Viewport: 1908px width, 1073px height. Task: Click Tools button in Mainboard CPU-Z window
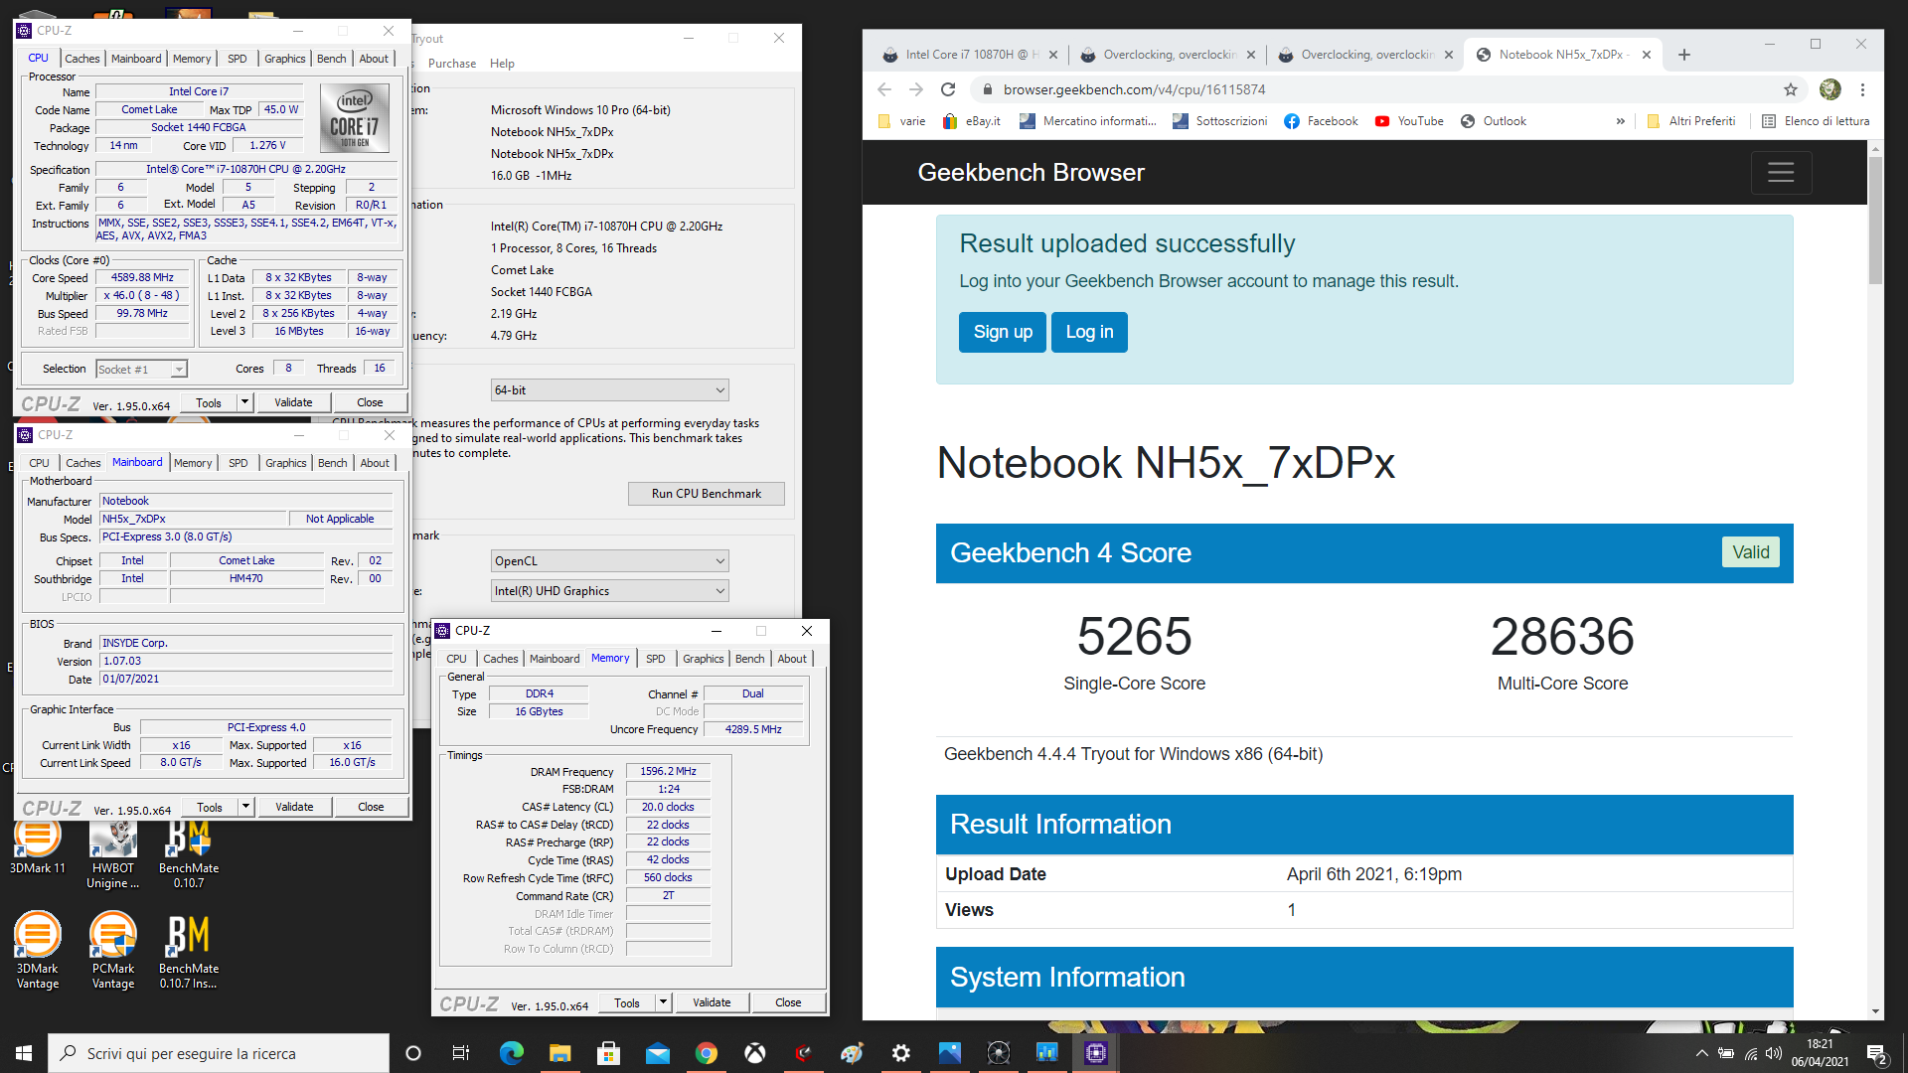click(x=210, y=807)
